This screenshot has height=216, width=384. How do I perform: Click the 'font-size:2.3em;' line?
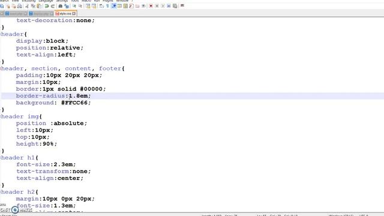(x=46, y=164)
